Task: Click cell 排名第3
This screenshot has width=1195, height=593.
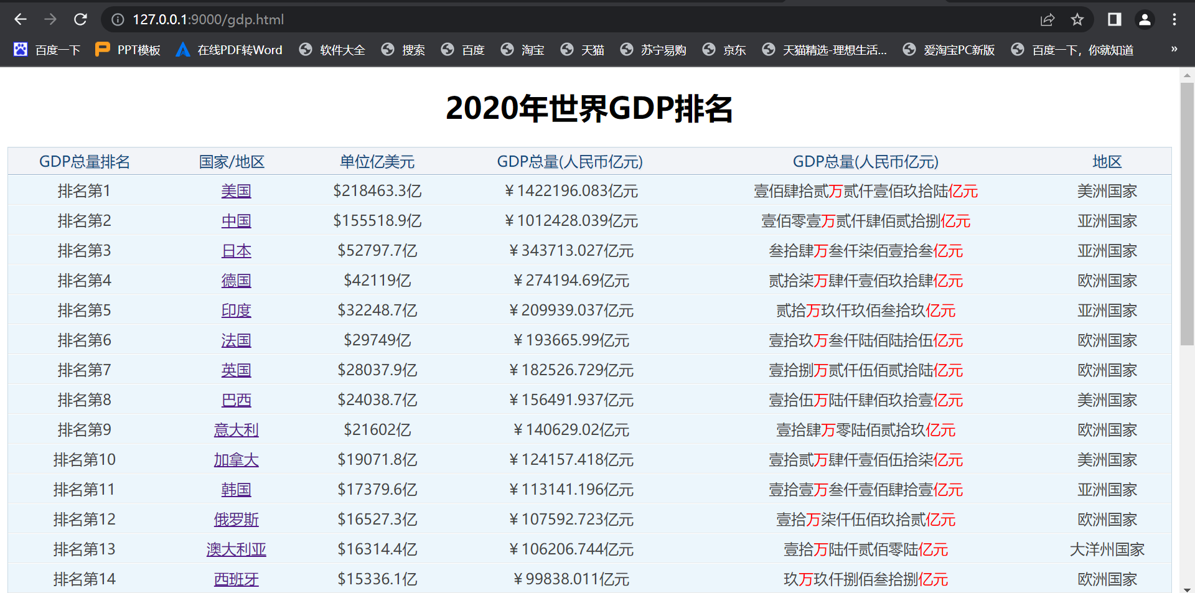Action: (85, 251)
